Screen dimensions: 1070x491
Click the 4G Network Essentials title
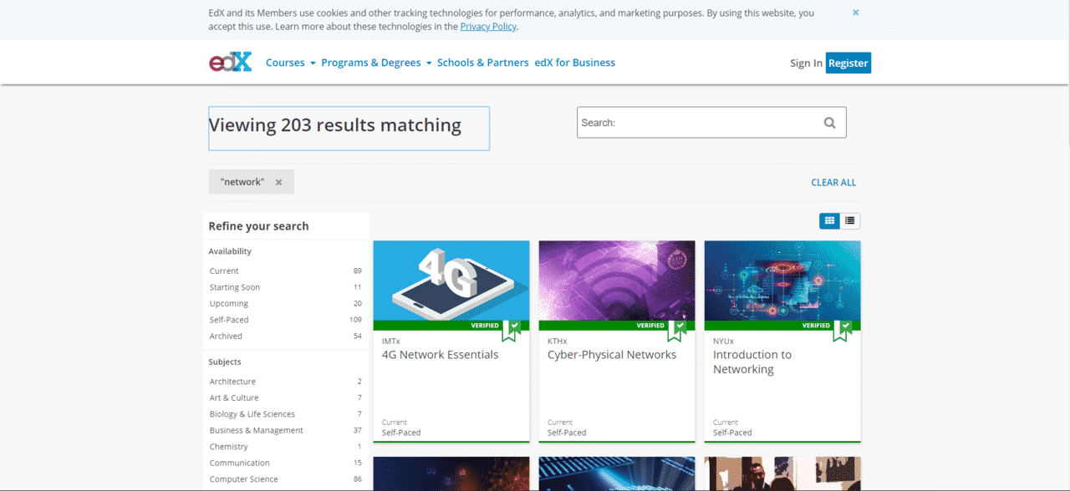pos(440,355)
